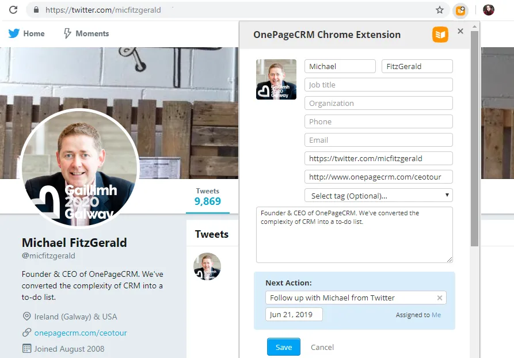Open the Jun 21, 2019 date field
Image resolution: width=514 pixels, height=358 pixels.
click(294, 314)
